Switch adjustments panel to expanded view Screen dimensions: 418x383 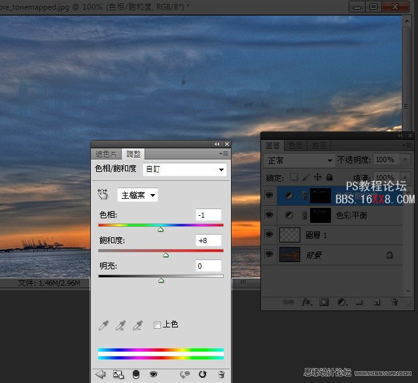(x=118, y=375)
